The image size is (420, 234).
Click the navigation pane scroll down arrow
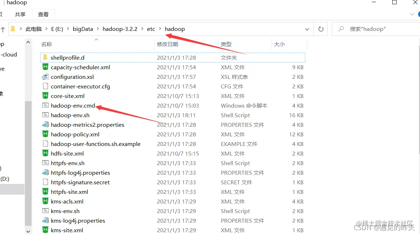point(28,231)
